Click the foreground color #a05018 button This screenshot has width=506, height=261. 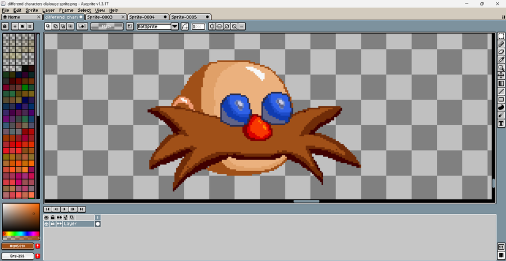pos(17,246)
